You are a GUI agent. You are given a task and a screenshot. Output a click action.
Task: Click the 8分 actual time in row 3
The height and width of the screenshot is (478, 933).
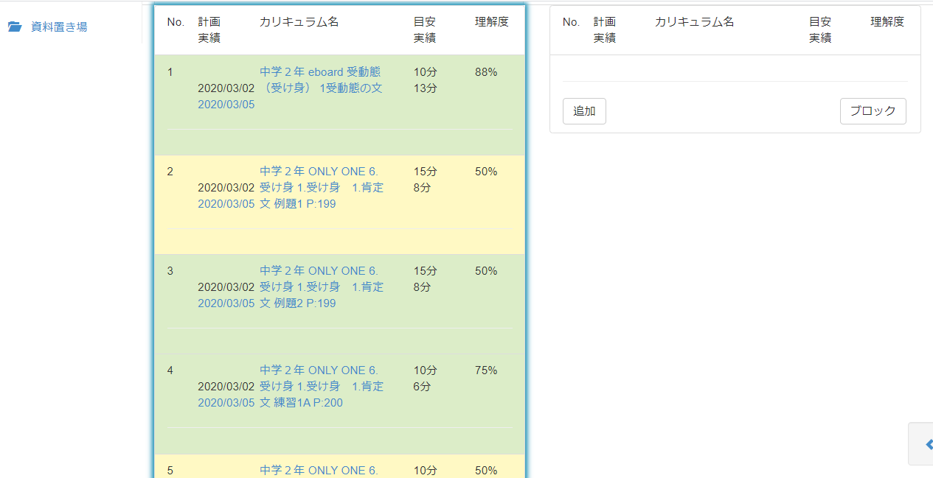[x=423, y=287]
